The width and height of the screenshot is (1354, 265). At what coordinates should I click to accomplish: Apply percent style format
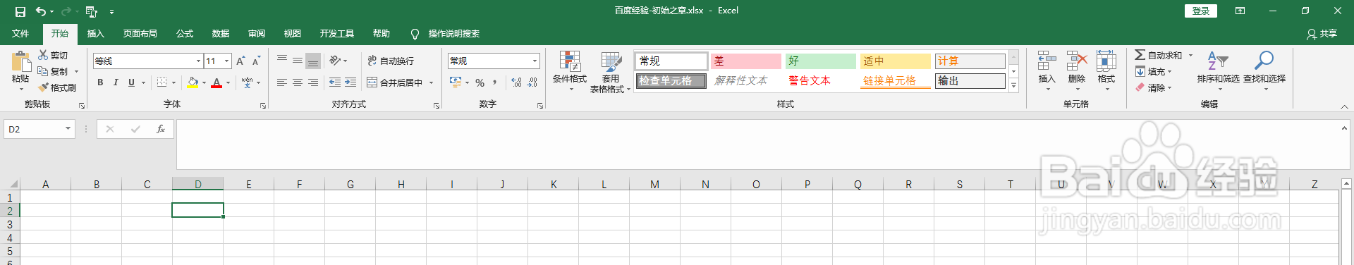point(480,82)
